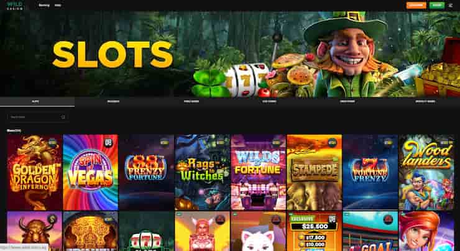
Task: Click the badge icon on Golden Dragon Inferno tile
Action: (52, 143)
